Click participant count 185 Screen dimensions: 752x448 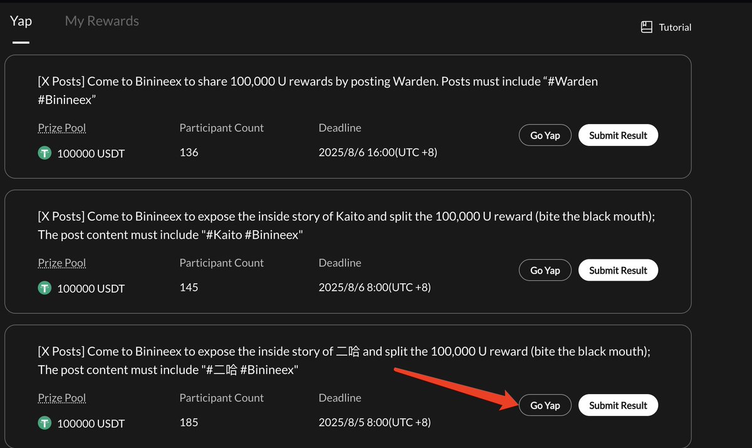click(x=189, y=422)
